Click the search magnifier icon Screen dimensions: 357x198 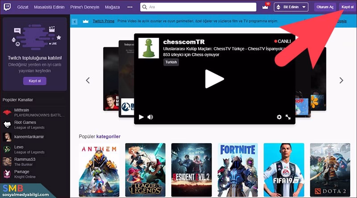(144, 7)
